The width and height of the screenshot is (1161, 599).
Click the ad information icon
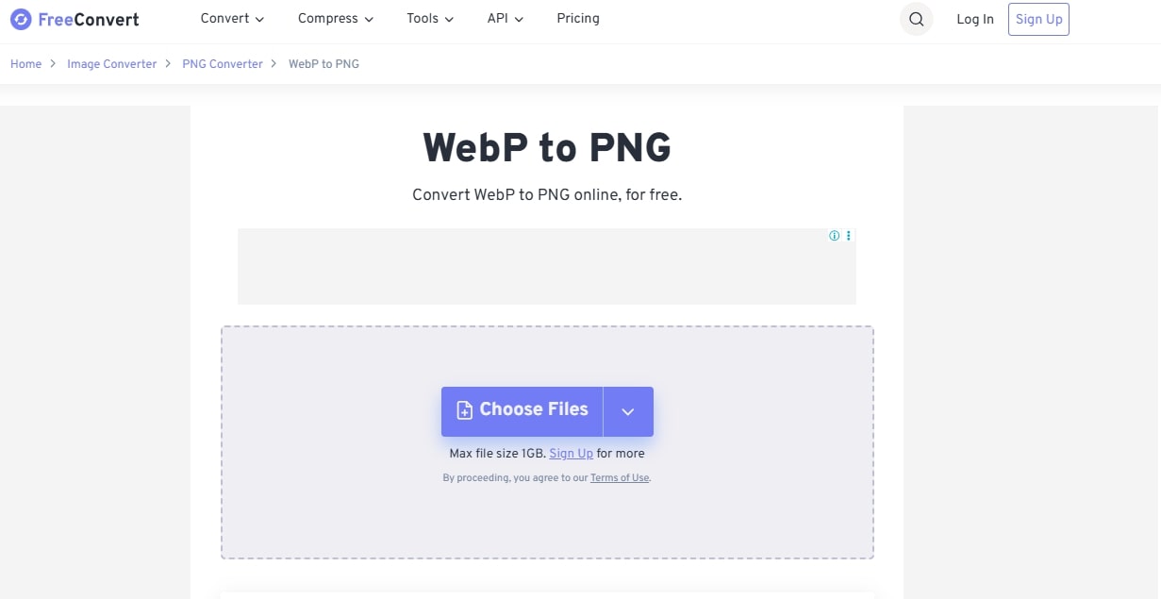click(834, 236)
